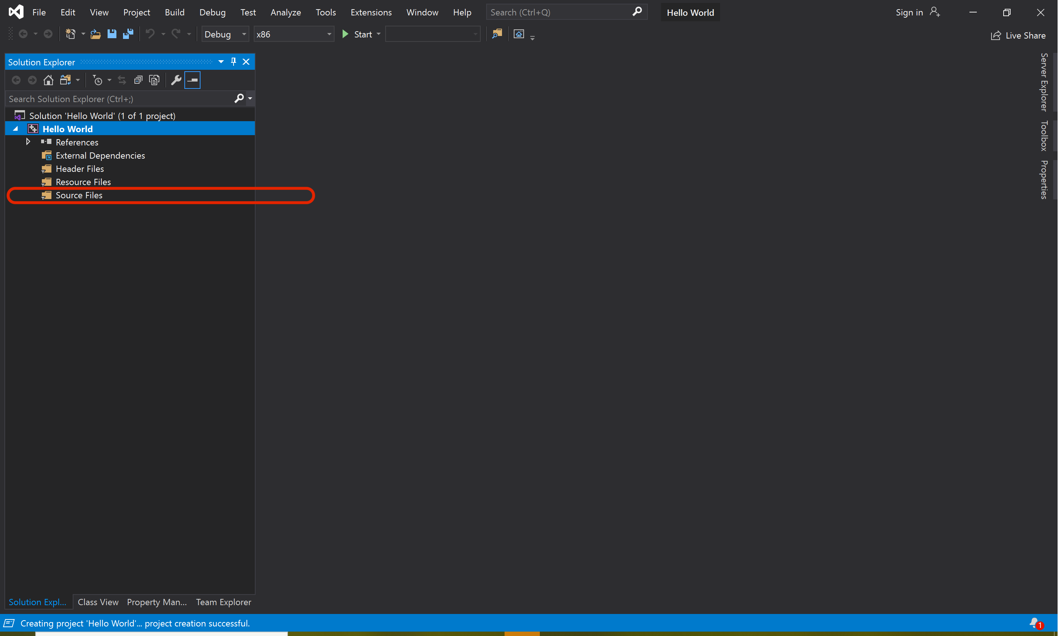Open the Solution Explorer window position menu
Screen dimensions: 1062x636
[221, 62]
